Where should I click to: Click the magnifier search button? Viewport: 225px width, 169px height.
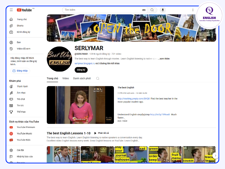pos(152,10)
